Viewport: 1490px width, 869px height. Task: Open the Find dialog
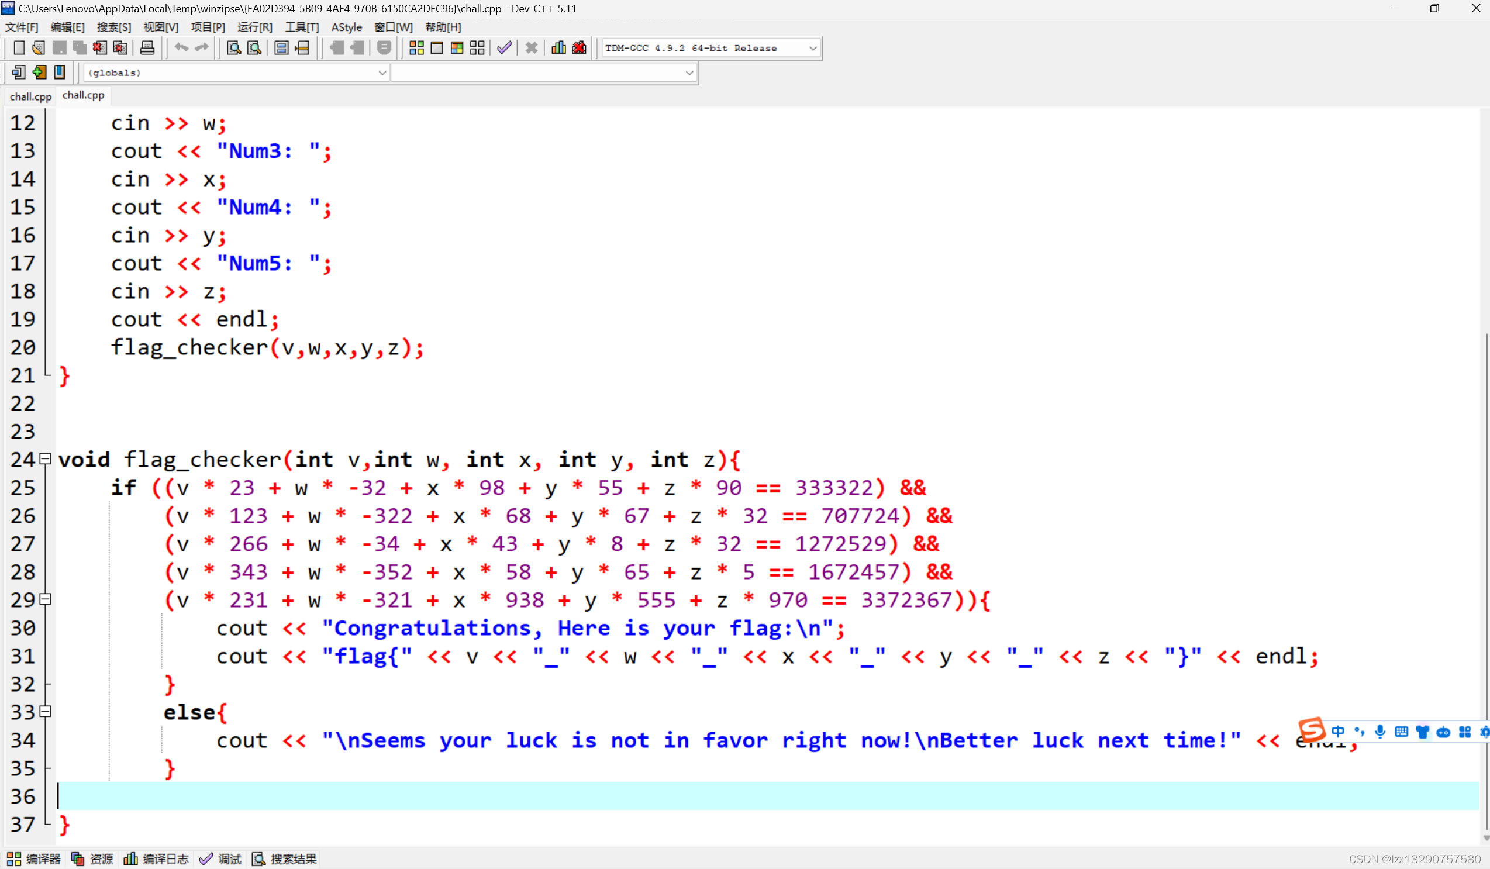coord(233,48)
